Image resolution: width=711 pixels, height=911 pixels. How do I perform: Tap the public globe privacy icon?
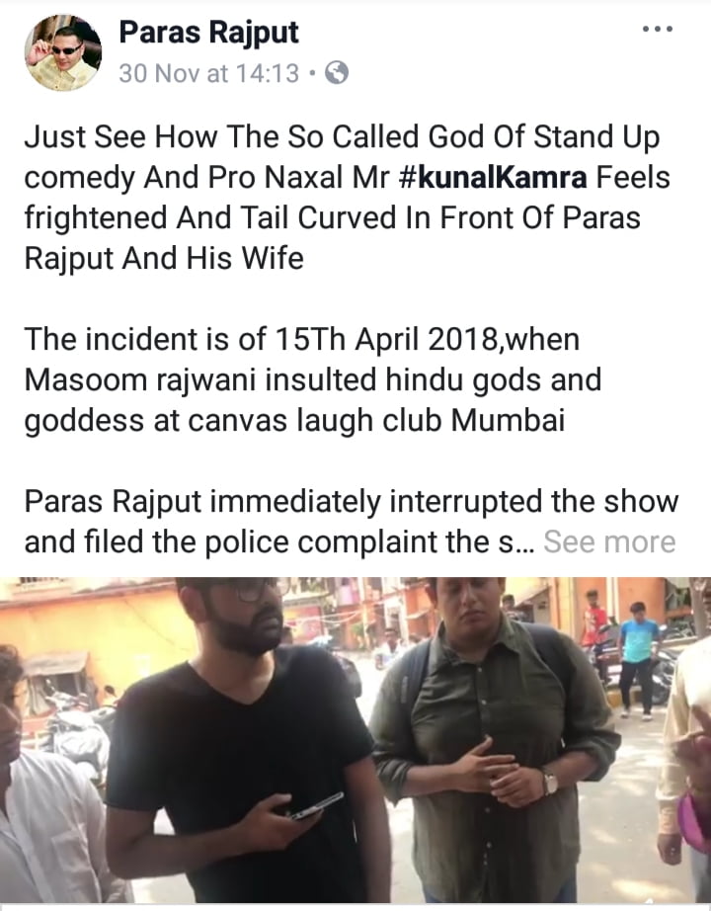[337, 73]
